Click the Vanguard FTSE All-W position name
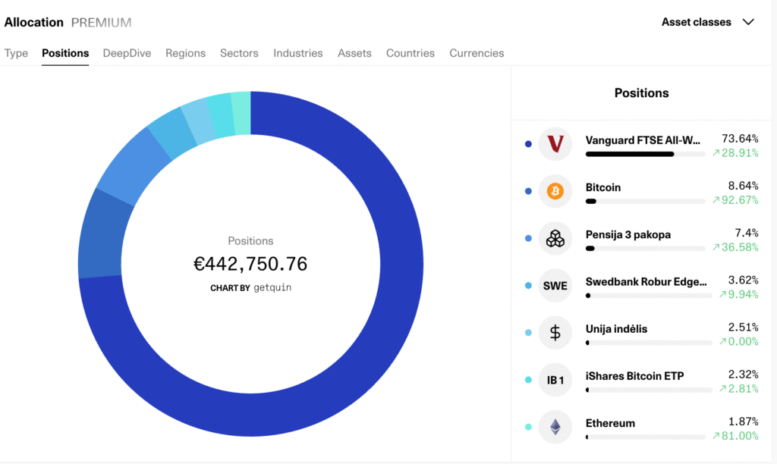This screenshot has height=464, width=777. tap(643, 140)
